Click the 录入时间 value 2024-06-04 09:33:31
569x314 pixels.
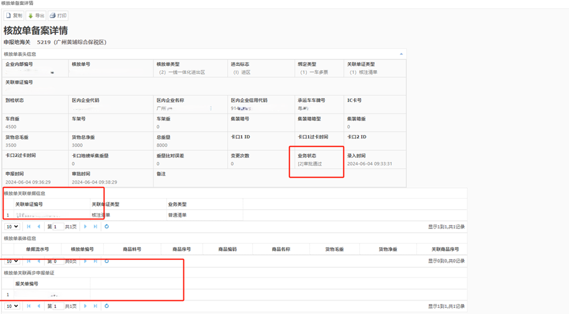click(370, 164)
